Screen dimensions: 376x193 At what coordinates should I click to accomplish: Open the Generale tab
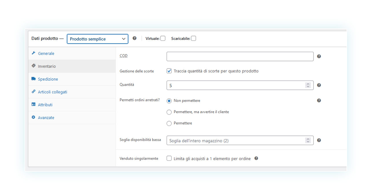[x=72, y=53]
